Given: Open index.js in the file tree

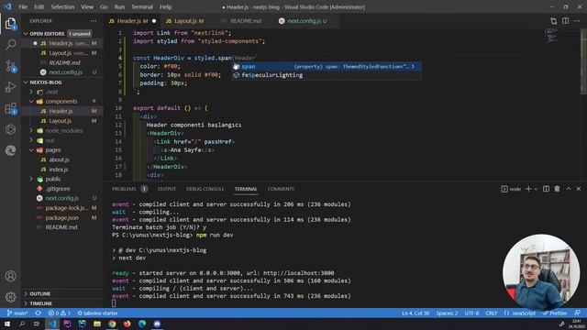Looking at the screenshot, I should tap(61, 170).
